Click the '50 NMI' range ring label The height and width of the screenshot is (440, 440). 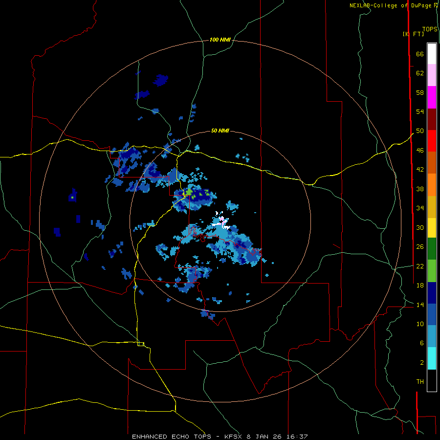pos(220,131)
